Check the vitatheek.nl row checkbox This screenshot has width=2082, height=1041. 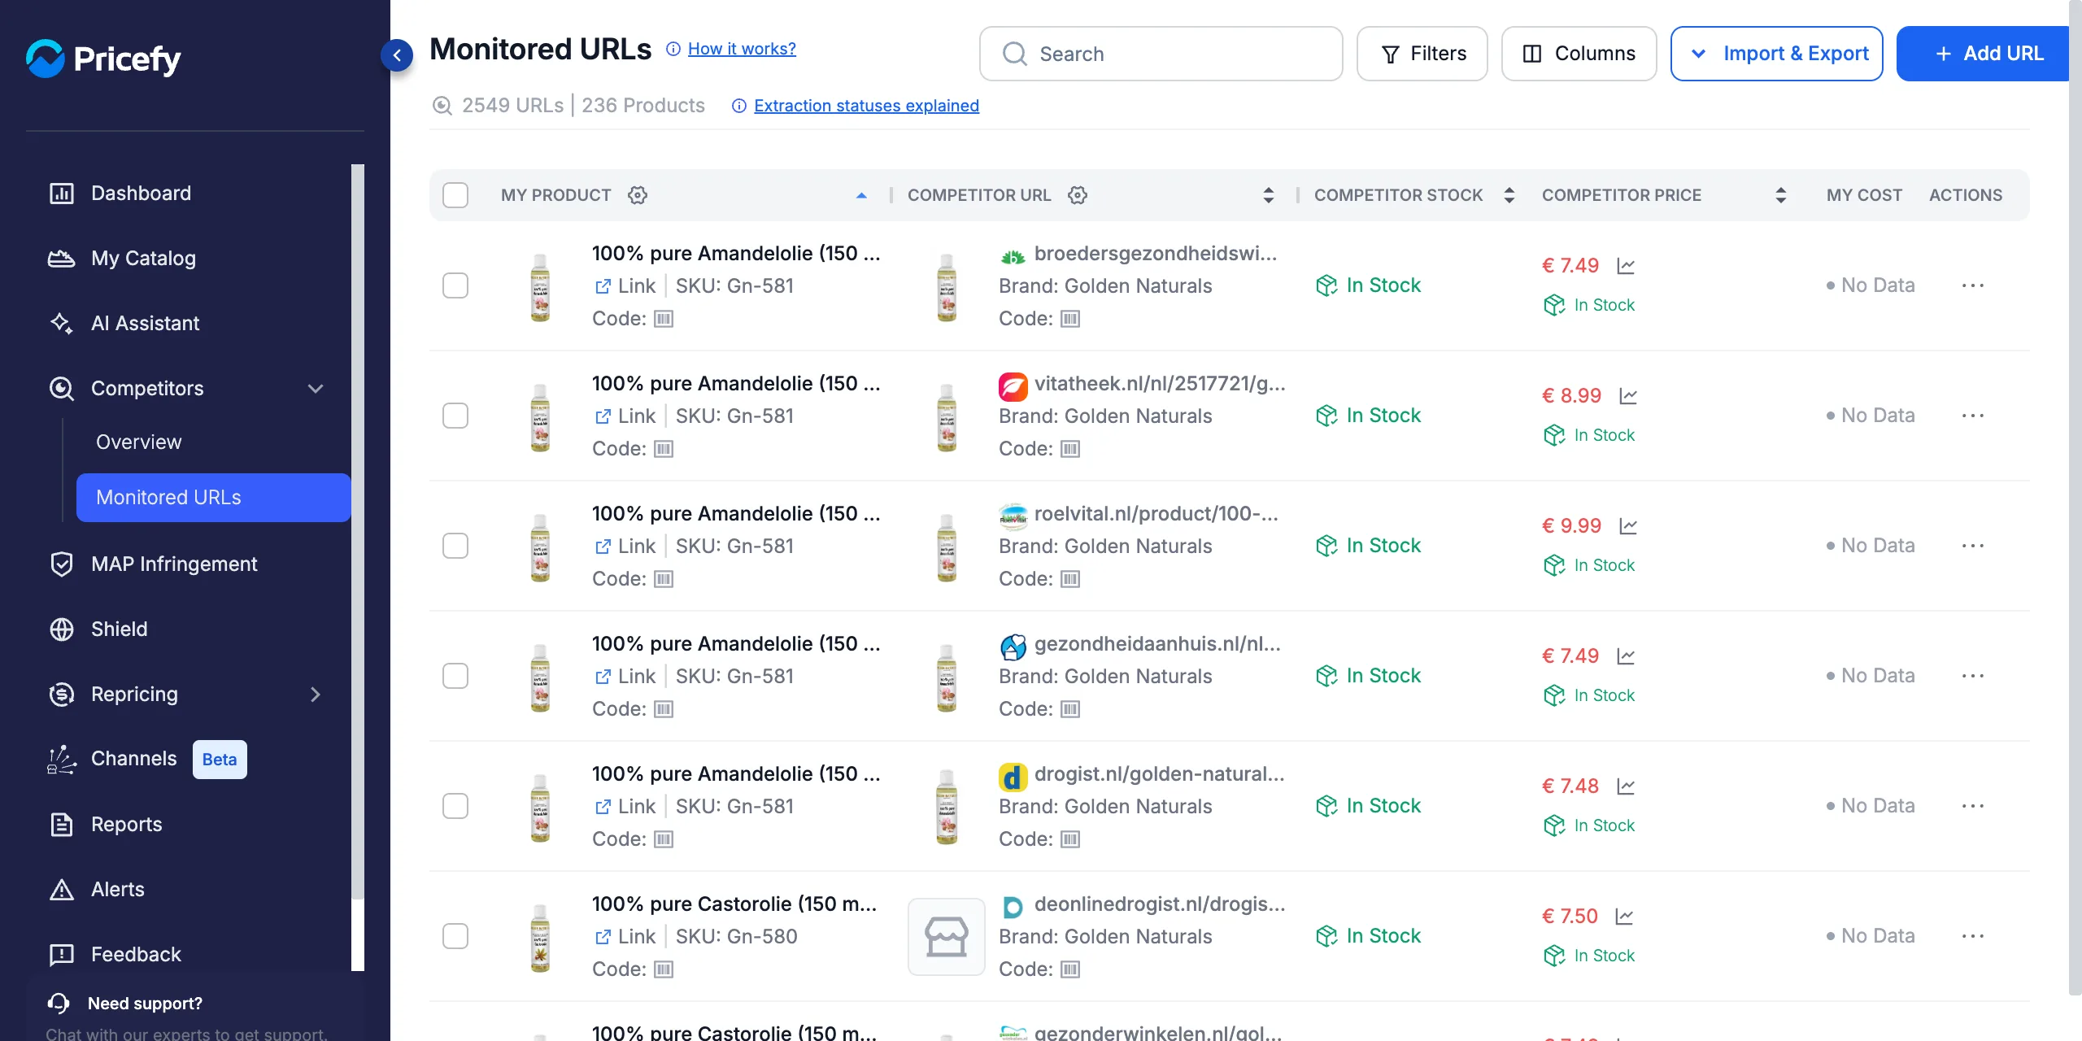[455, 416]
